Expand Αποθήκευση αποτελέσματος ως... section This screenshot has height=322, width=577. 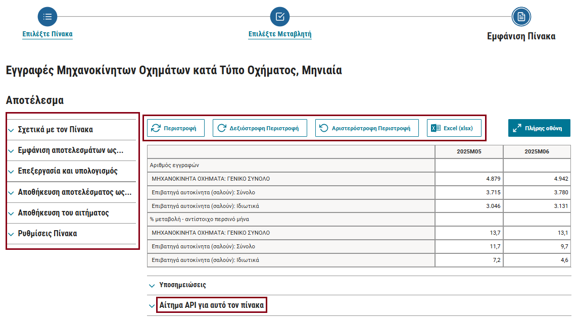pos(72,192)
